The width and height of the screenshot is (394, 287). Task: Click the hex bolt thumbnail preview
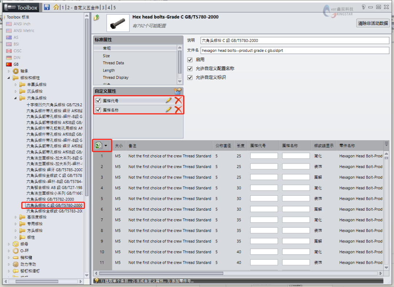118,23
